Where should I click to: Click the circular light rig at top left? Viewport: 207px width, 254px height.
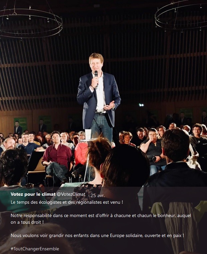pyautogui.click(x=30, y=23)
